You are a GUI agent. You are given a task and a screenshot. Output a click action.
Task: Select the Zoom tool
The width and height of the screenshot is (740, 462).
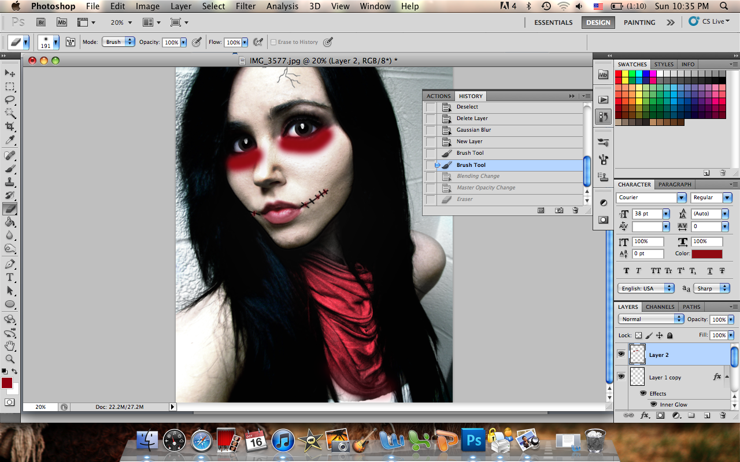10,359
